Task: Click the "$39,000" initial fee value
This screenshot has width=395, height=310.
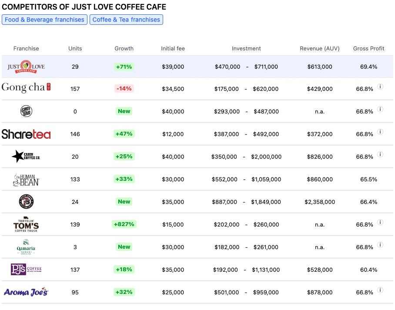Action: 173,67
